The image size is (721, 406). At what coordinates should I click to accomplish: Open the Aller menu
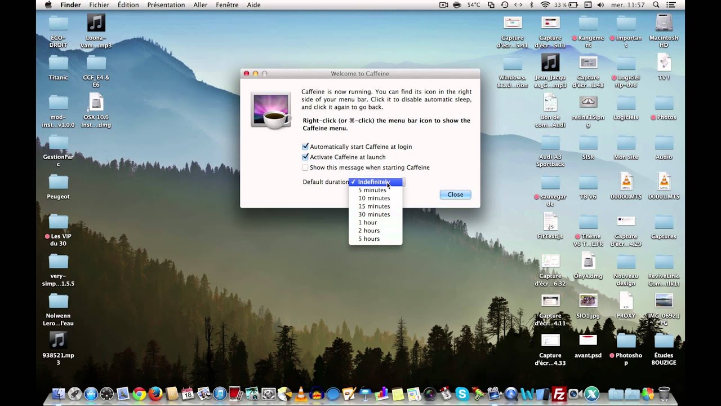[200, 5]
